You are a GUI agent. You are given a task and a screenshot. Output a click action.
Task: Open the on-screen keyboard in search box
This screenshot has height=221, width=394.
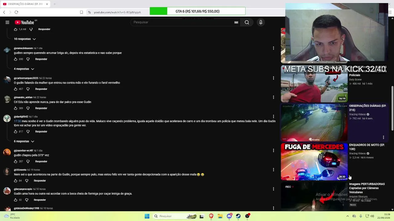pyautogui.click(x=236, y=22)
